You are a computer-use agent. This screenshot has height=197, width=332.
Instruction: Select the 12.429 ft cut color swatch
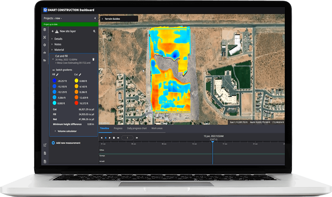(76, 98)
